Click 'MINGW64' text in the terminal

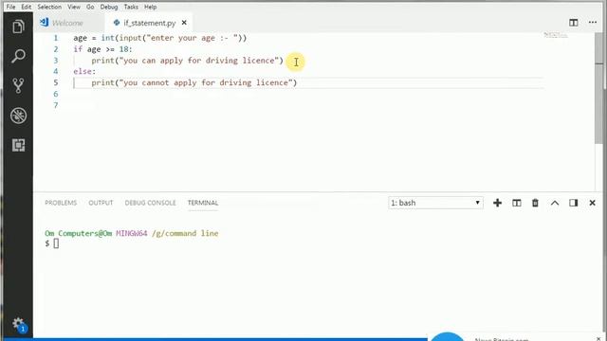coord(132,234)
